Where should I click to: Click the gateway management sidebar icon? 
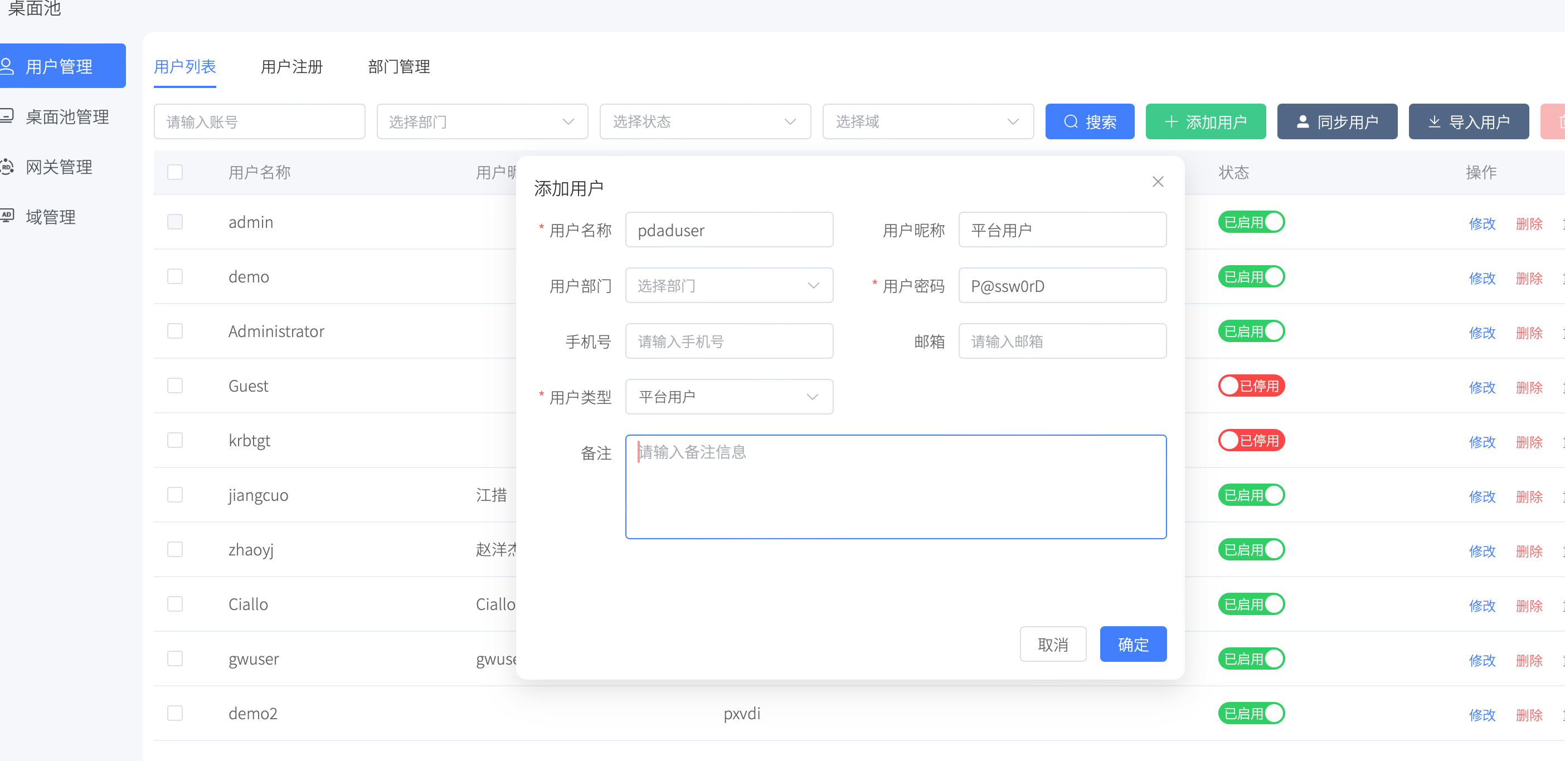[7, 167]
